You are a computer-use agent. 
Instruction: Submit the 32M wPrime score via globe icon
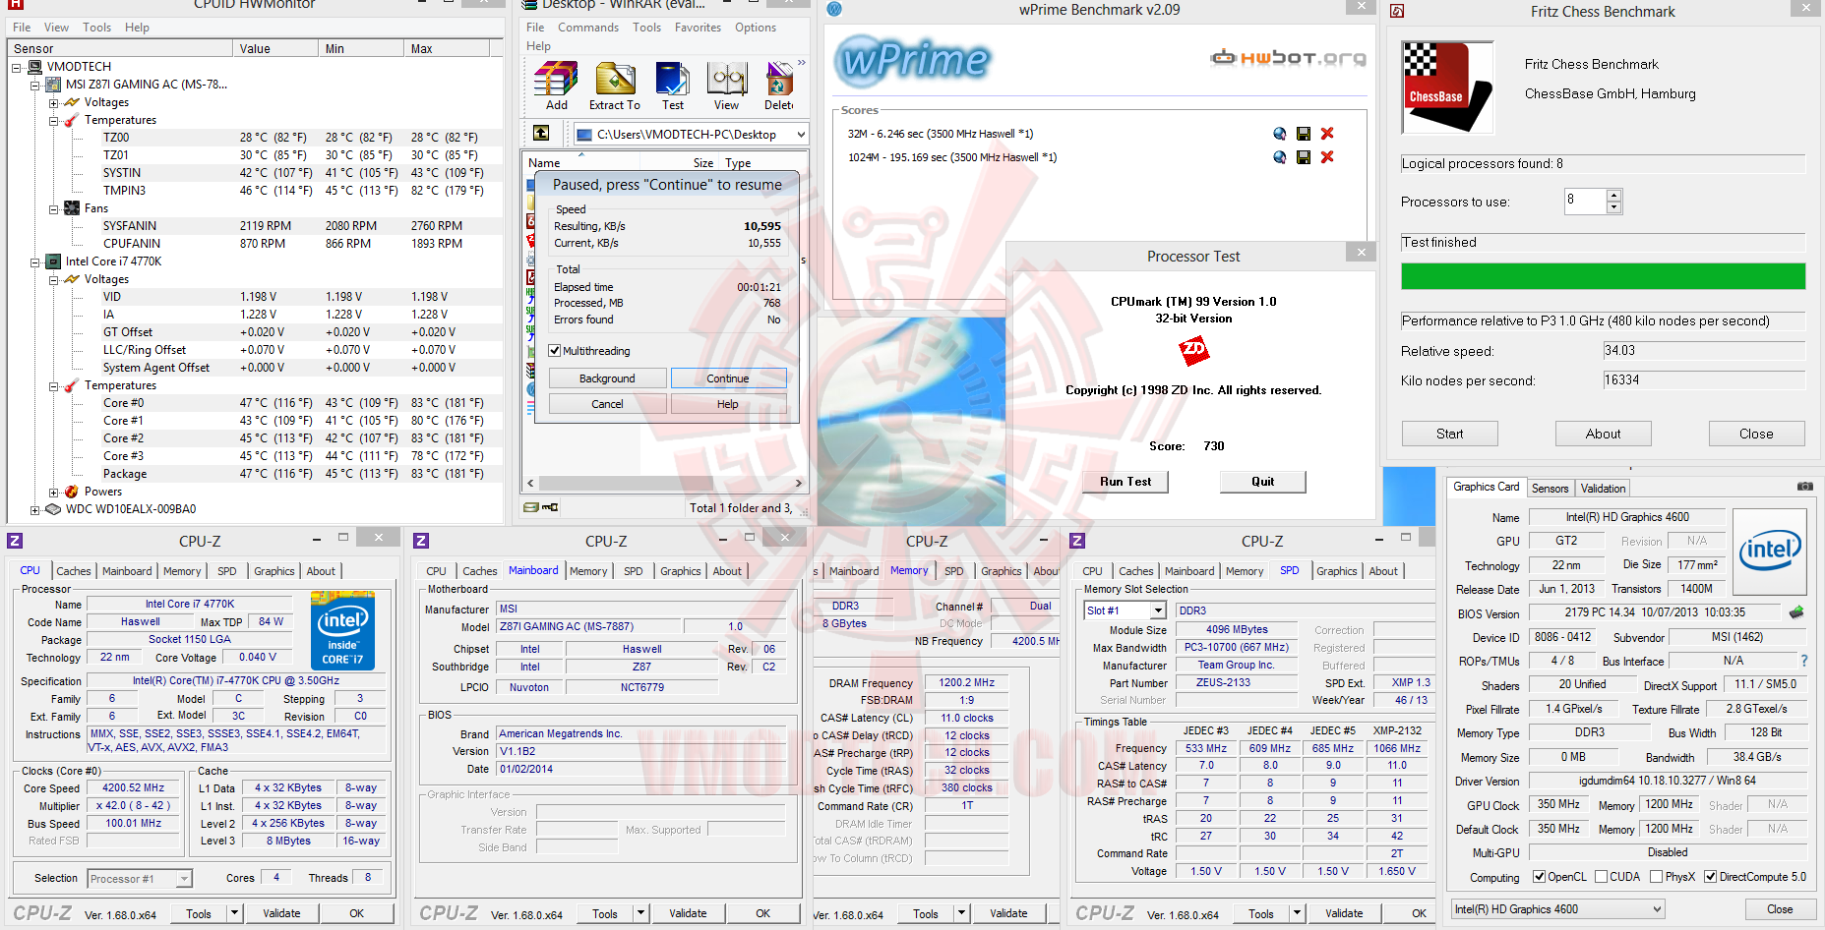click(1279, 134)
